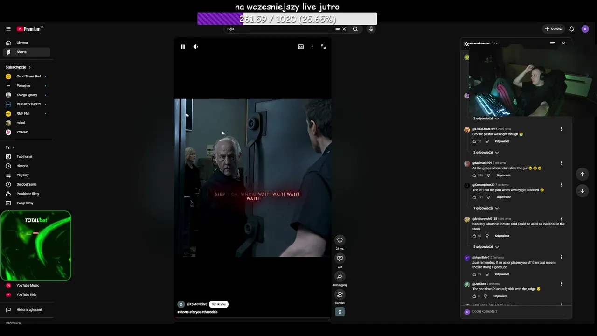The image size is (597, 336).
Task: Open the Short's three-dot options menu
Action: point(312,47)
